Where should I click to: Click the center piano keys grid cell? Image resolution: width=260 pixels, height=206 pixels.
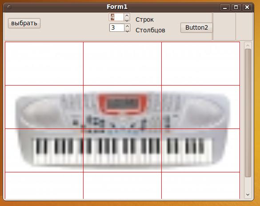[x=122, y=151]
